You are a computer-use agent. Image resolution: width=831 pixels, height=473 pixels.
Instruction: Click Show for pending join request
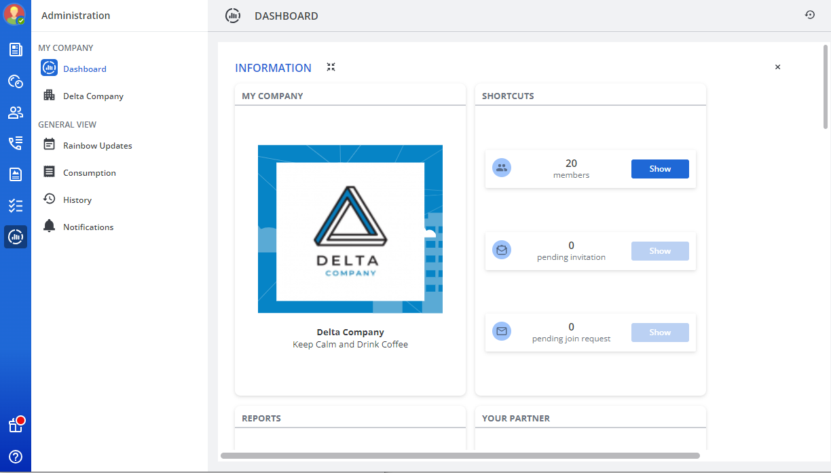pos(659,333)
